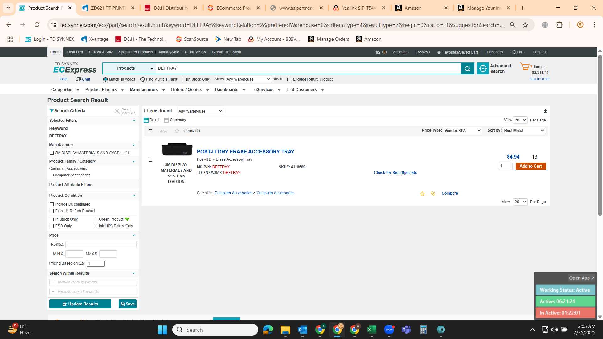
Task: Click the tag icon next to Compare
Action: (433, 194)
